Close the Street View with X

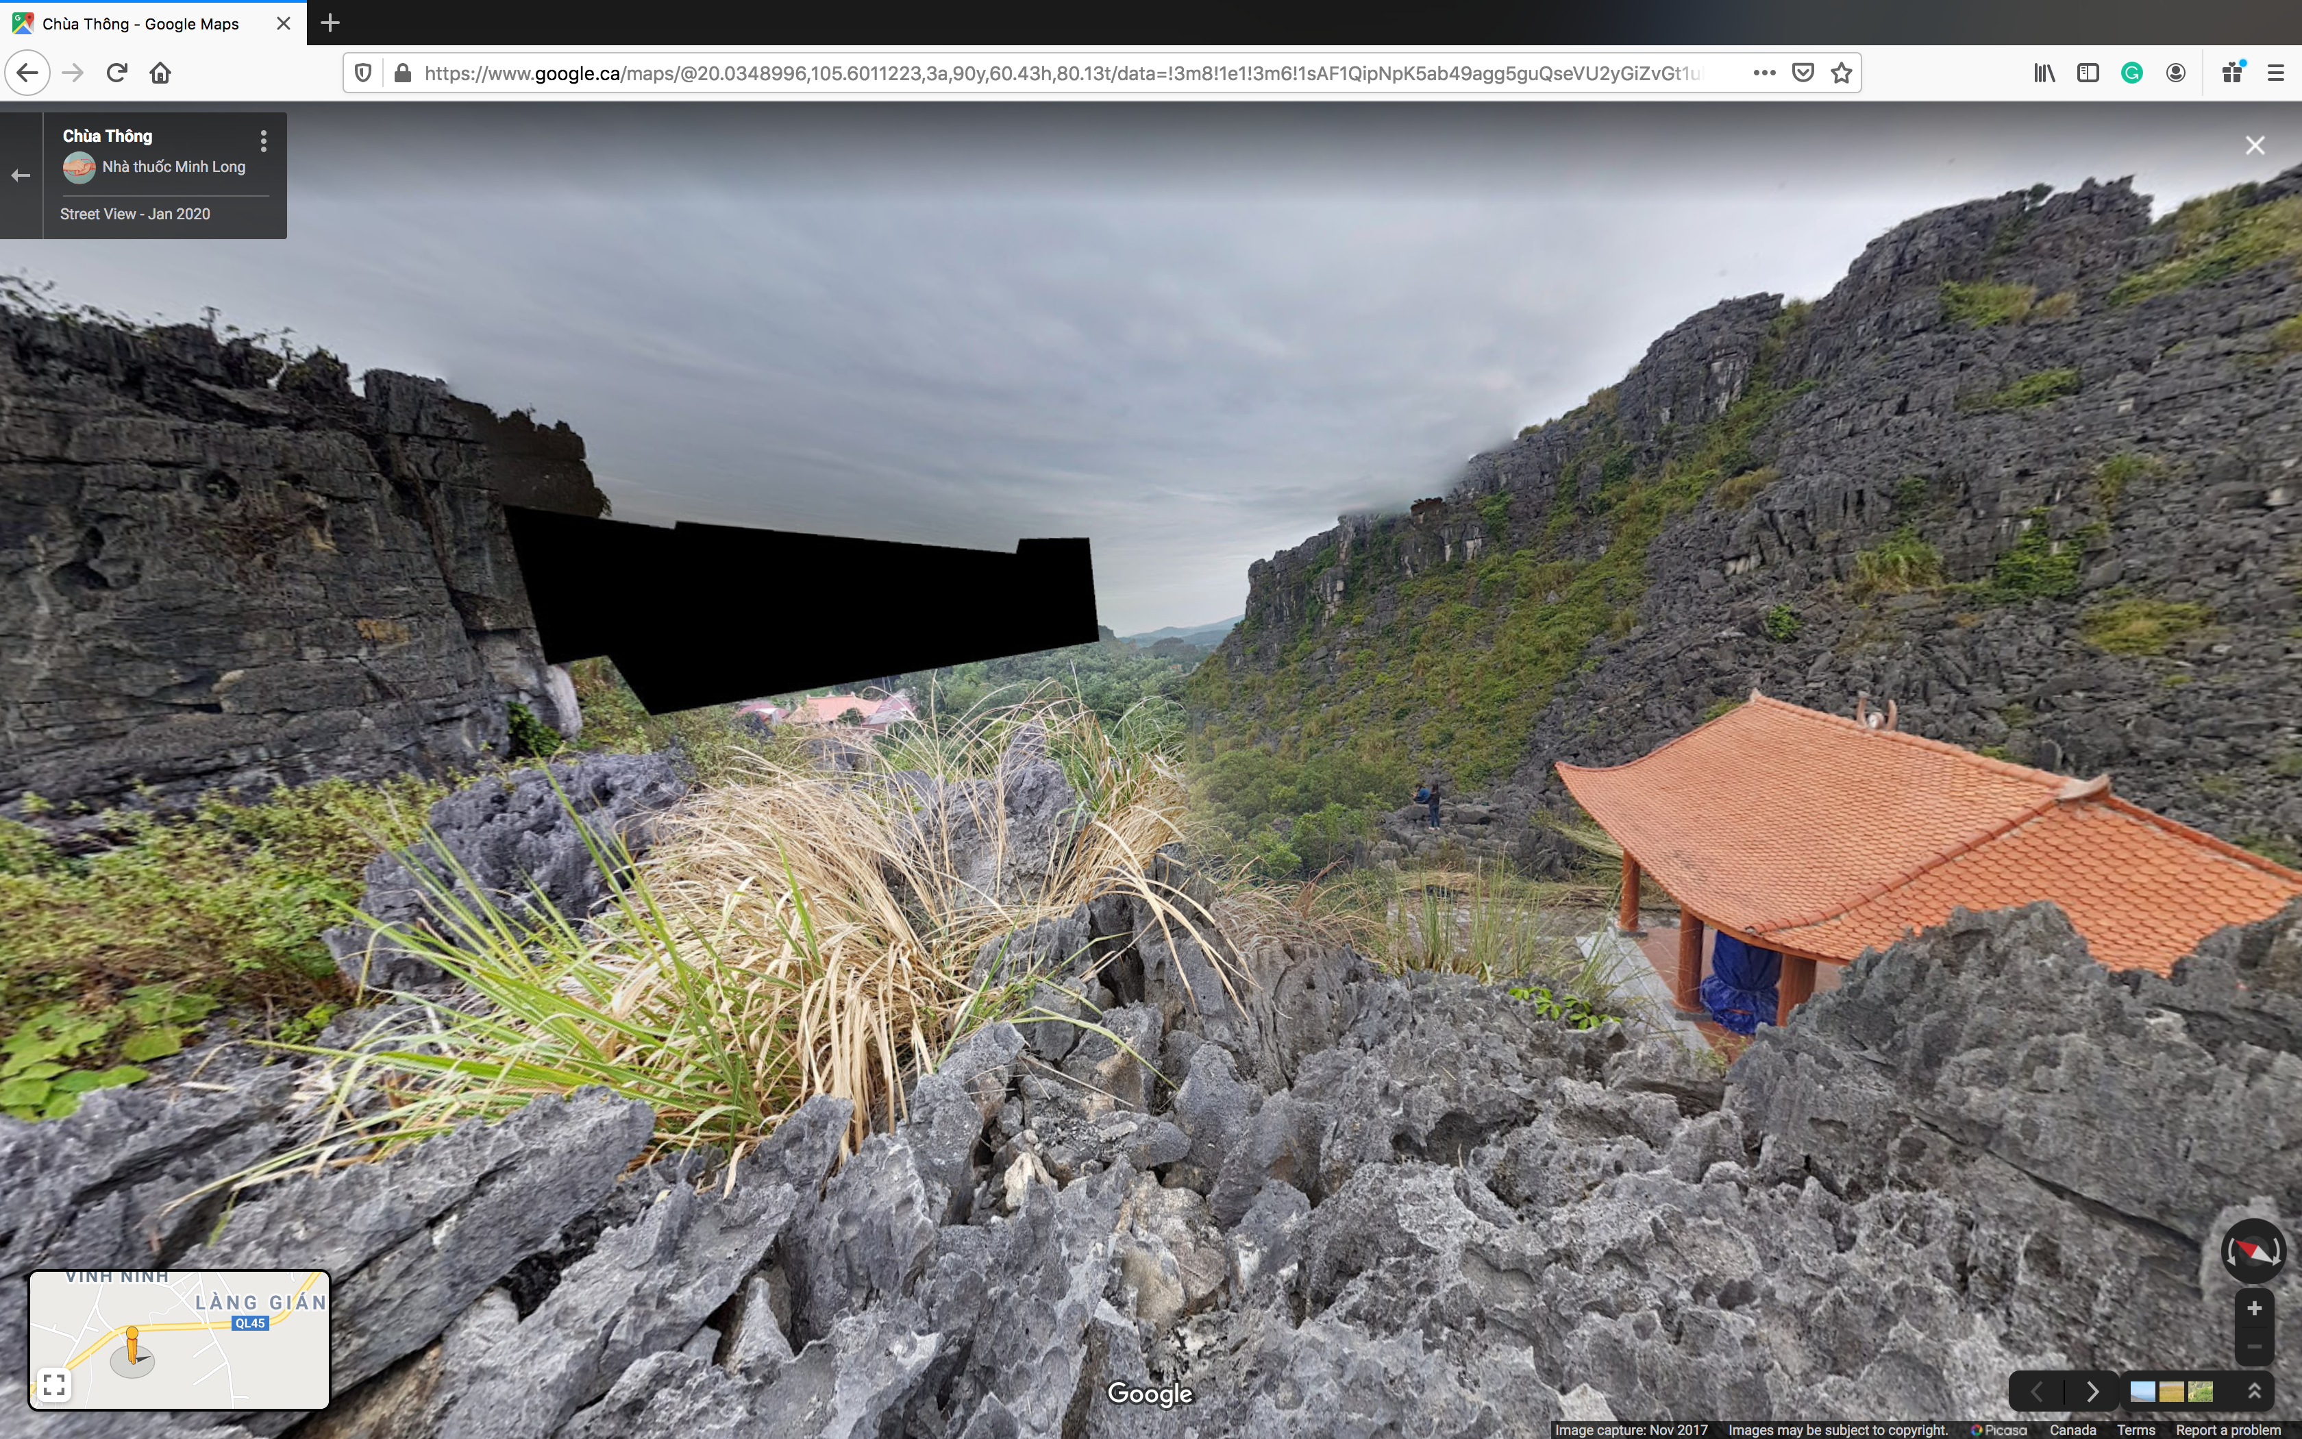tap(2255, 145)
